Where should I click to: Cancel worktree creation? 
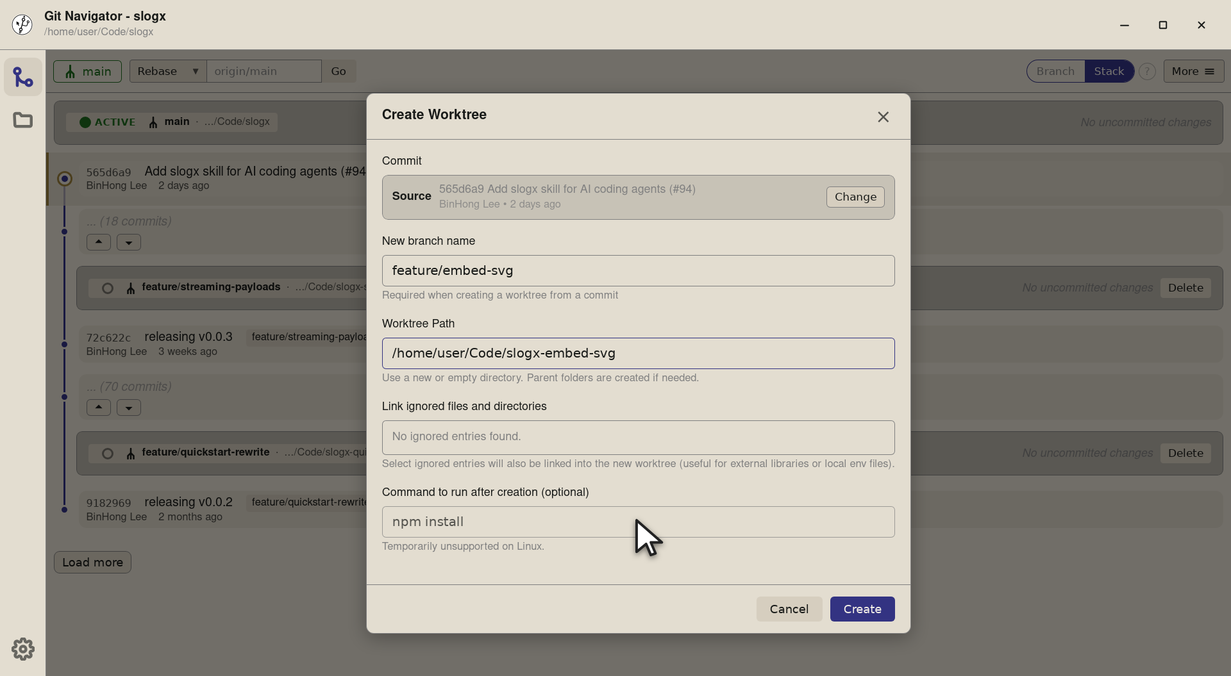point(789,609)
